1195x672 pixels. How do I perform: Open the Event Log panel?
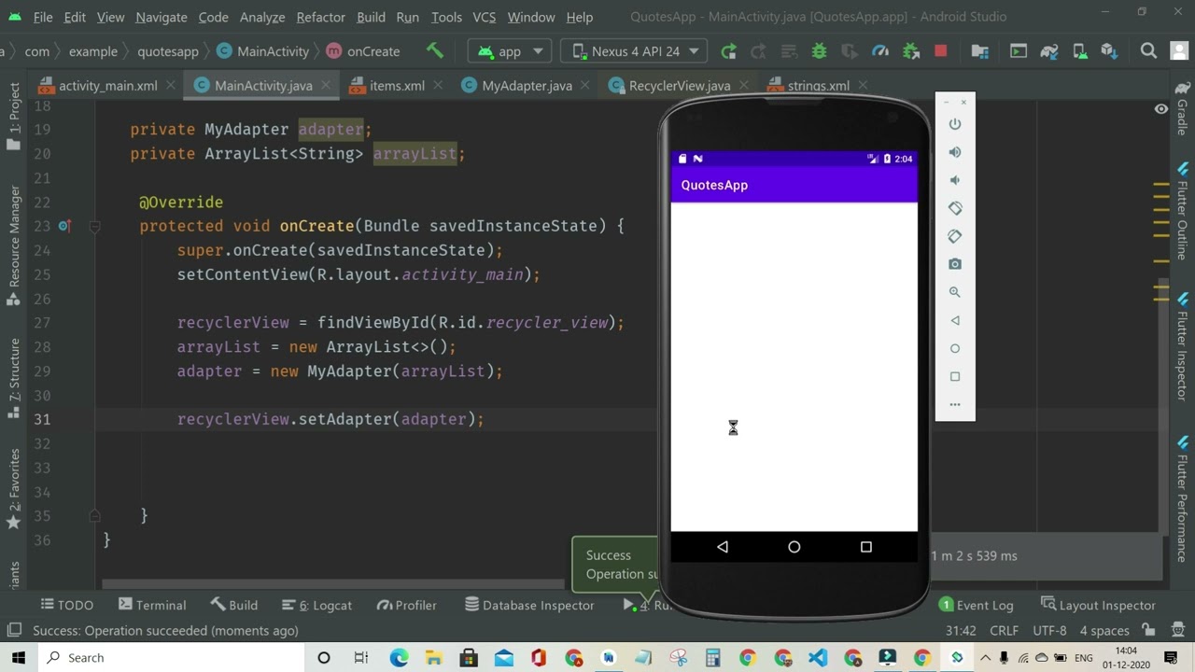click(976, 605)
